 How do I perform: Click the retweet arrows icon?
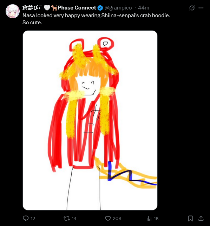tap(67, 218)
